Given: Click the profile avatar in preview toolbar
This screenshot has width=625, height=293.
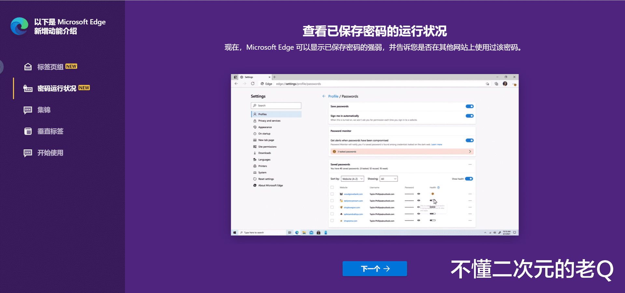Looking at the screenshot, I should [505, 84].
